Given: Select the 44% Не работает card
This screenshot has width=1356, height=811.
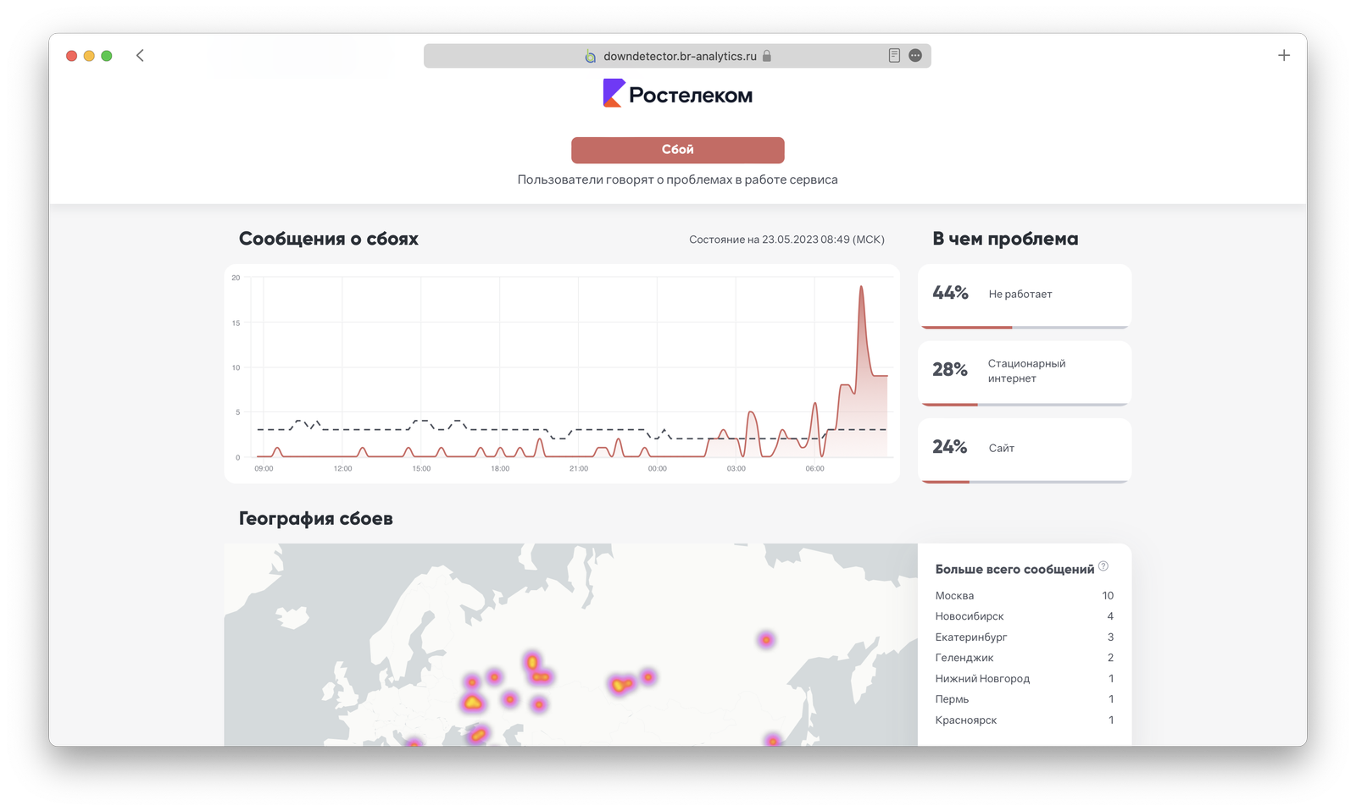Looking at the screenshot, I should point(1025,296).
